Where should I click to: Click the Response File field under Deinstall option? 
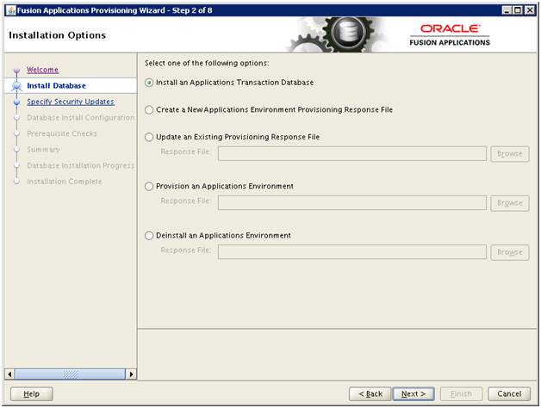[352, 252]
